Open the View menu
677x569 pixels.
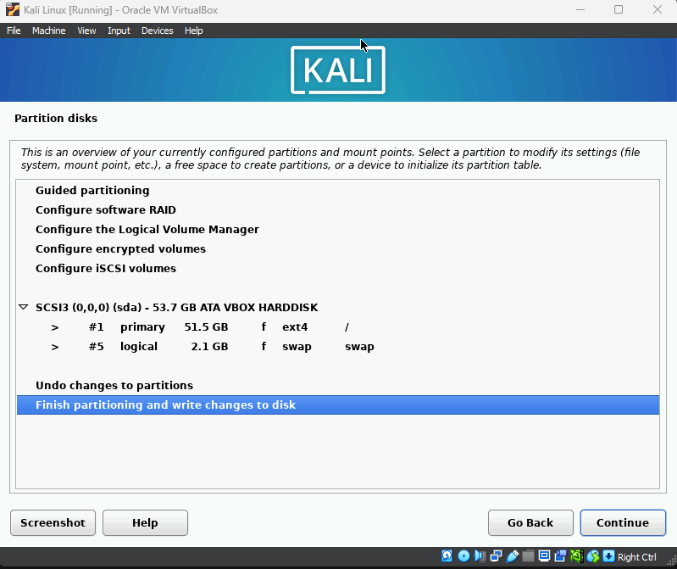pyautogui.click(x=86, y=31)
